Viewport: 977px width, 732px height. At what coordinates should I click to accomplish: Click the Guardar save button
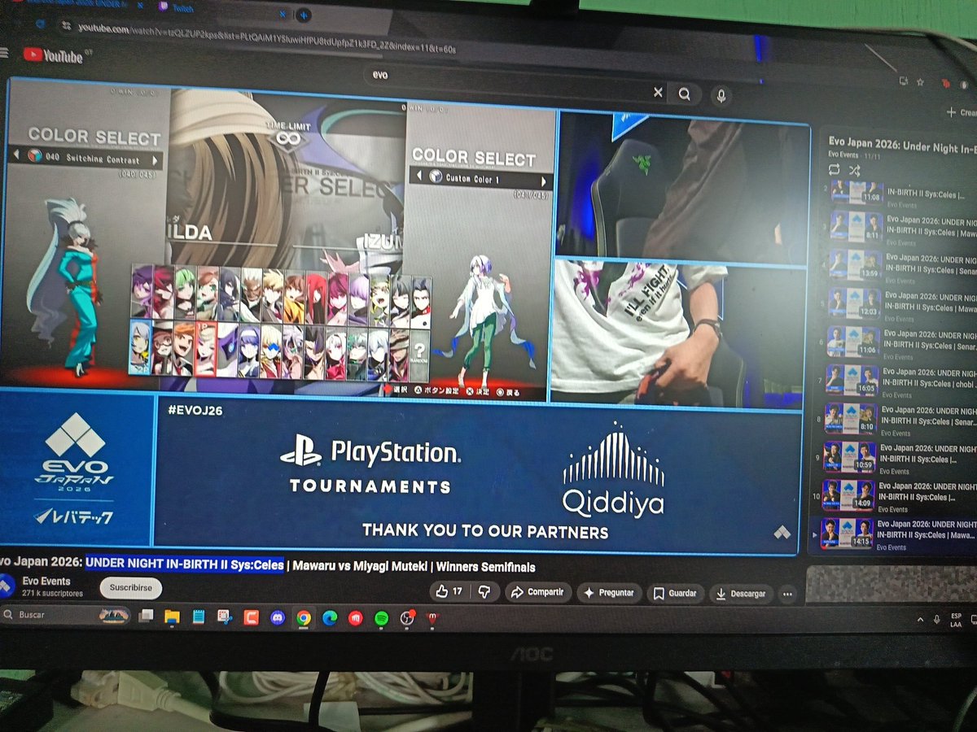tap(676, 594)
